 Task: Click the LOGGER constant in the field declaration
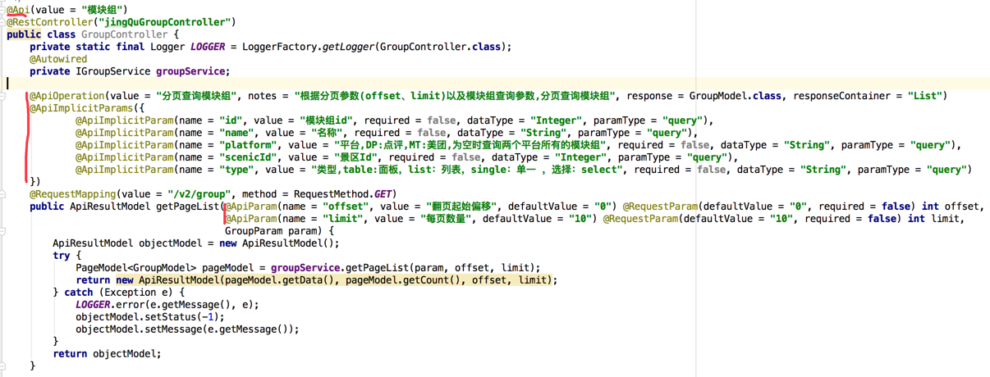tap(208, 47)
